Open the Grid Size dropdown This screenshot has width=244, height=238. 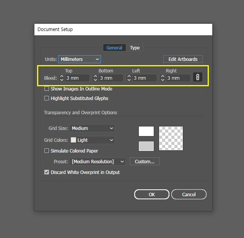92,128
